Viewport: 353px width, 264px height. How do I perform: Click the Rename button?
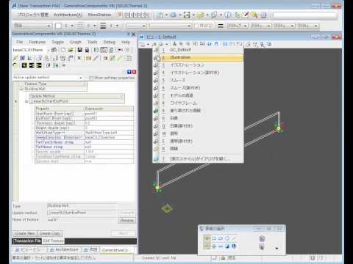pyautogui.click(x=126, y=220)
